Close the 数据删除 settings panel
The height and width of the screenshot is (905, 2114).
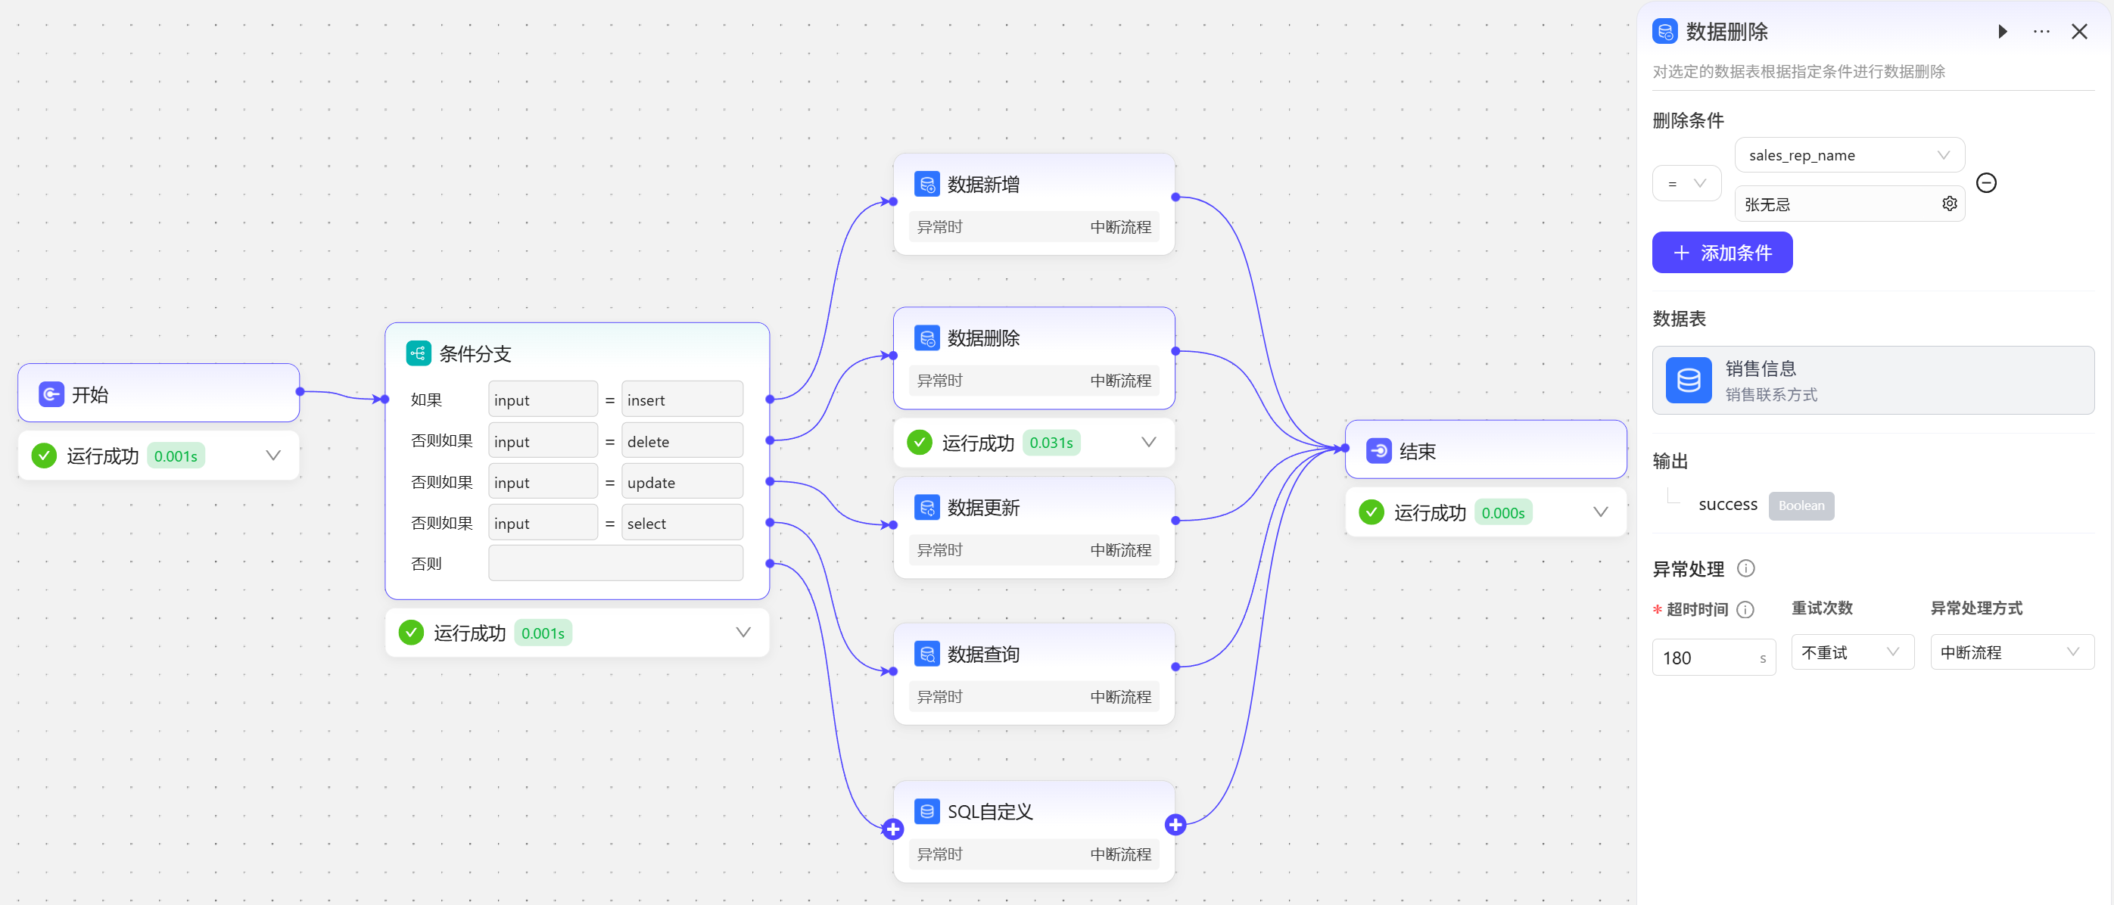pyautogui.click(x=2078, y=32)
